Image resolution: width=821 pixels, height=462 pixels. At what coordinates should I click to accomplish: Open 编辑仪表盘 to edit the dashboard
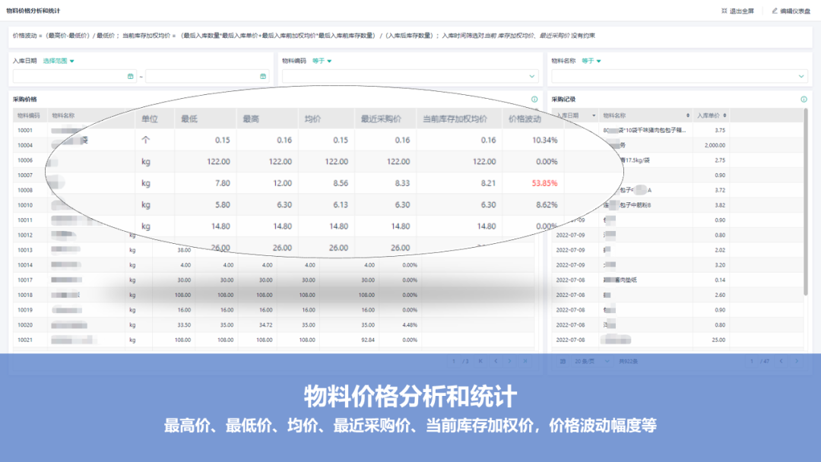tap(791, 11)
